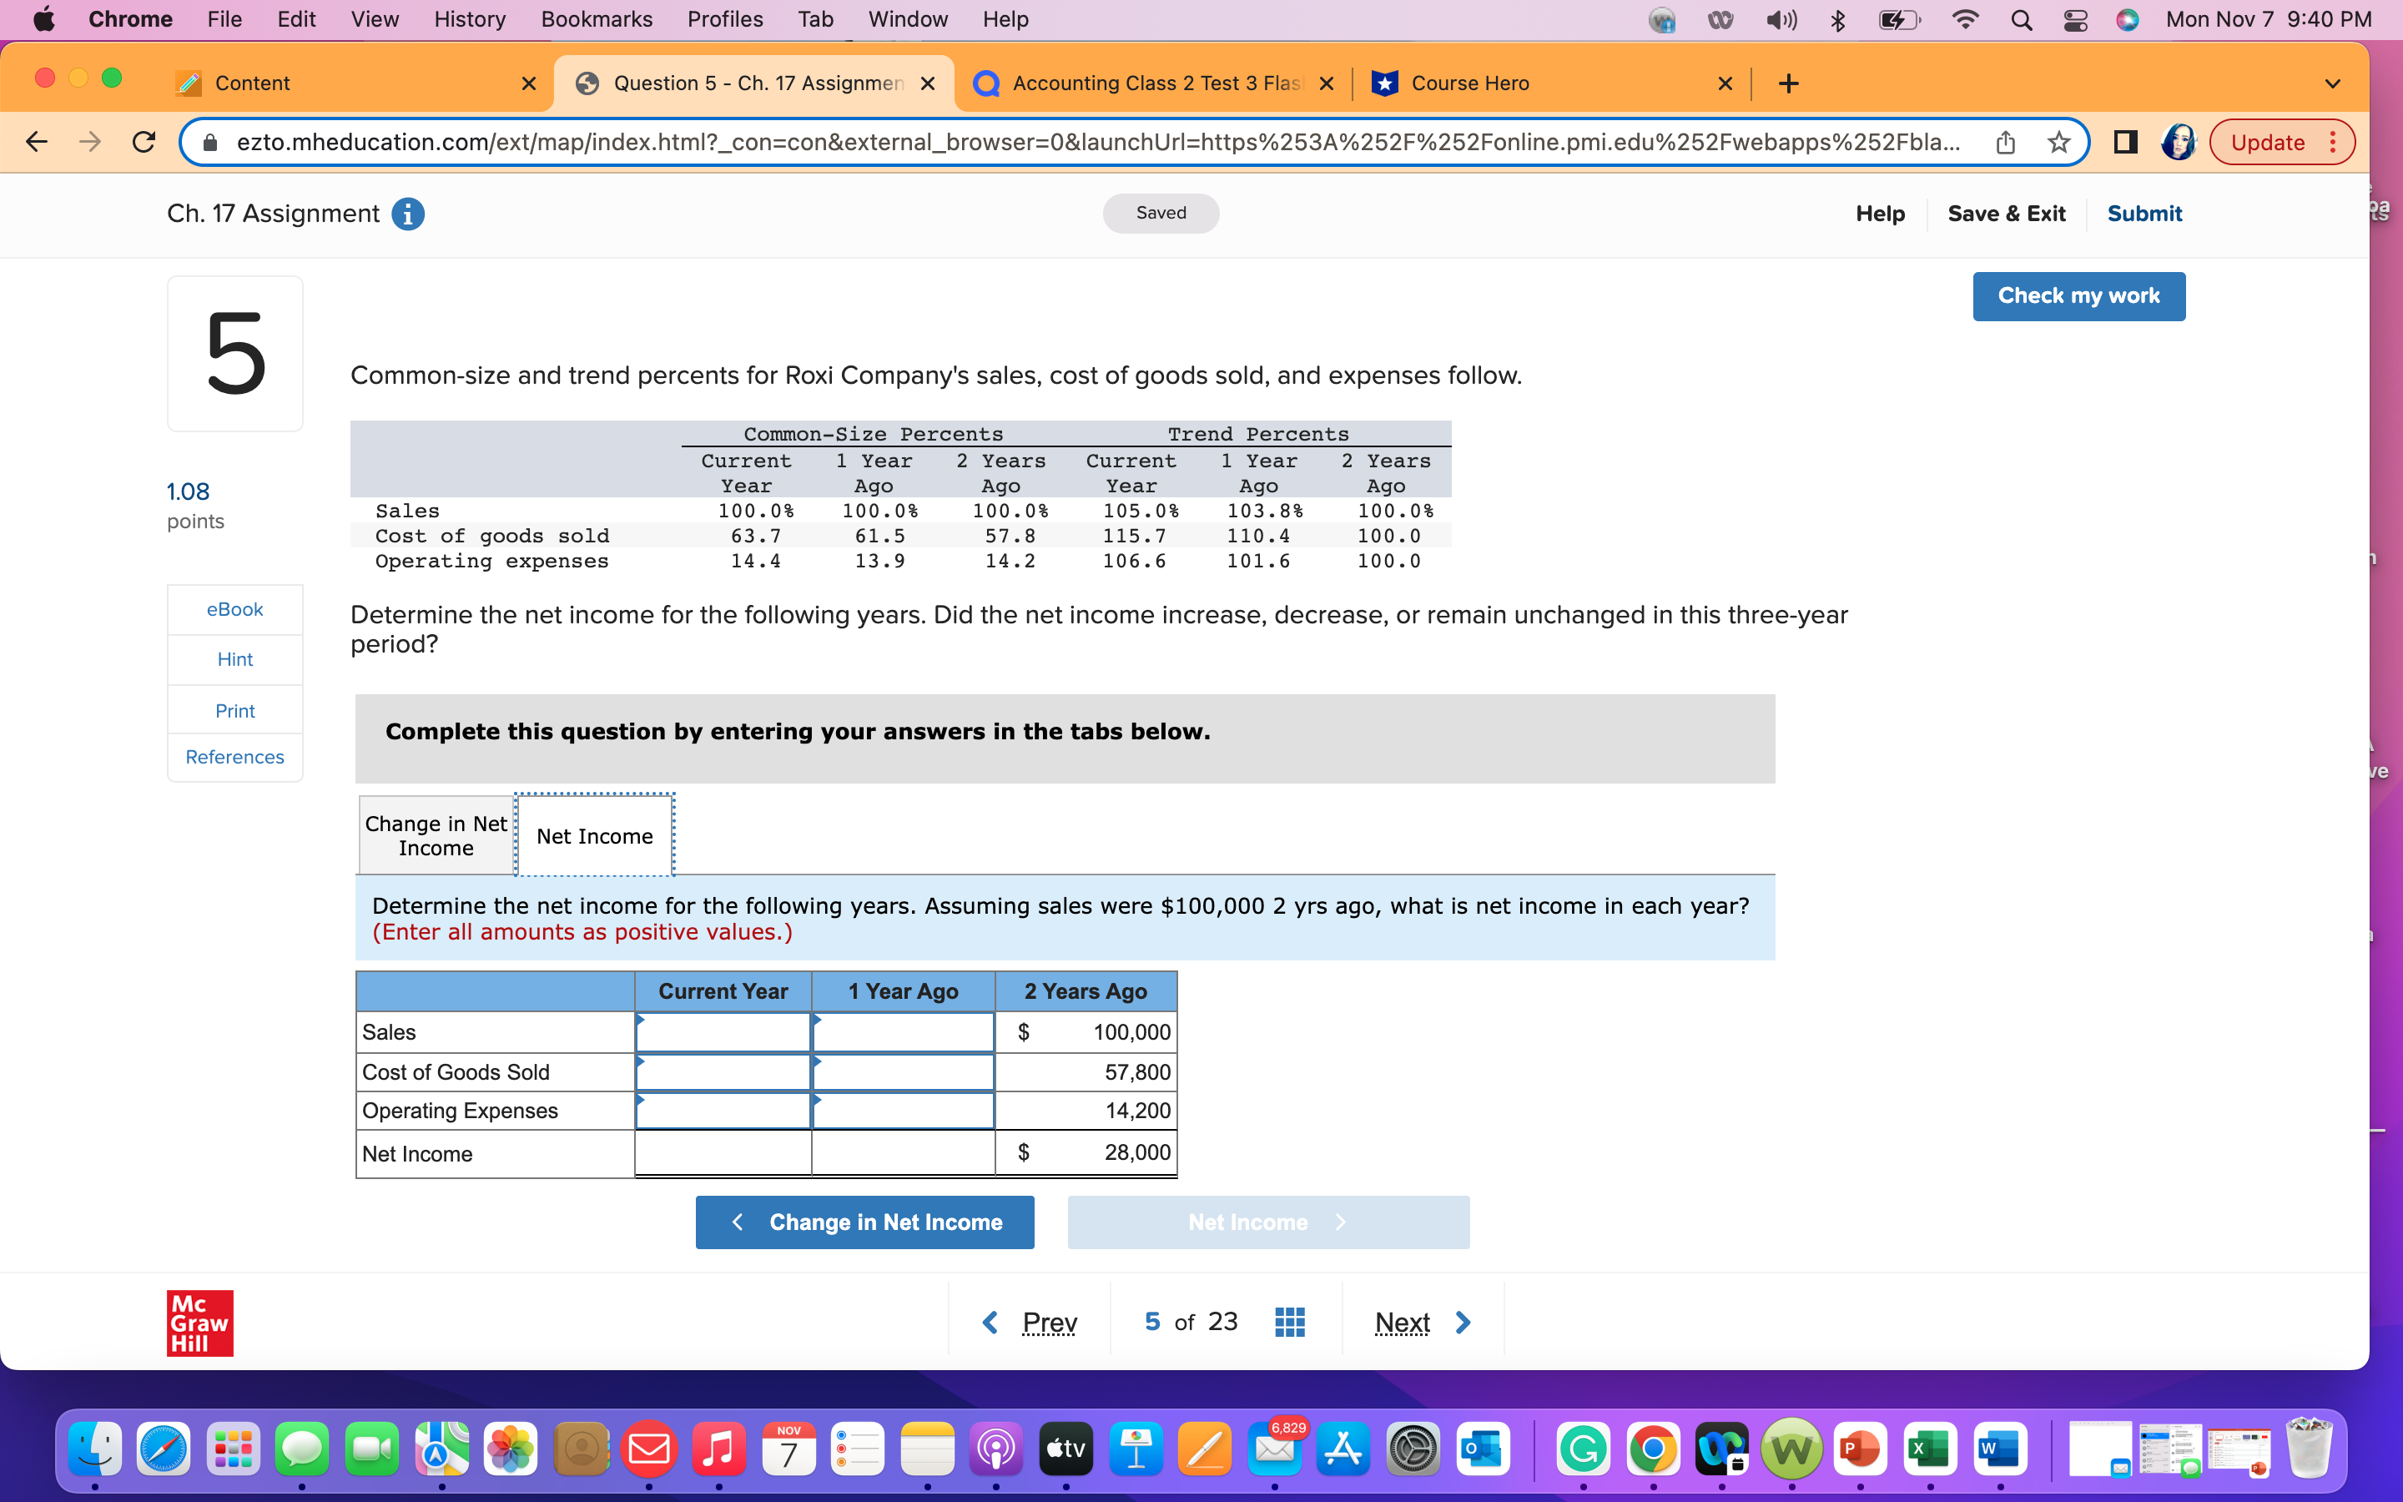Click the Check my work button
Screen dimensions: 2403x1502
tap(2078, 295)
